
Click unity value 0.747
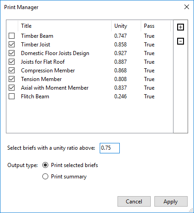click(x=120, y=36)
